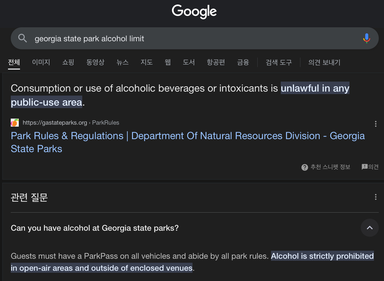Click question 'Can you have alcohol at Georgia state parks?'
This screenshot has height=281, width=384.
tap(95, 228)
